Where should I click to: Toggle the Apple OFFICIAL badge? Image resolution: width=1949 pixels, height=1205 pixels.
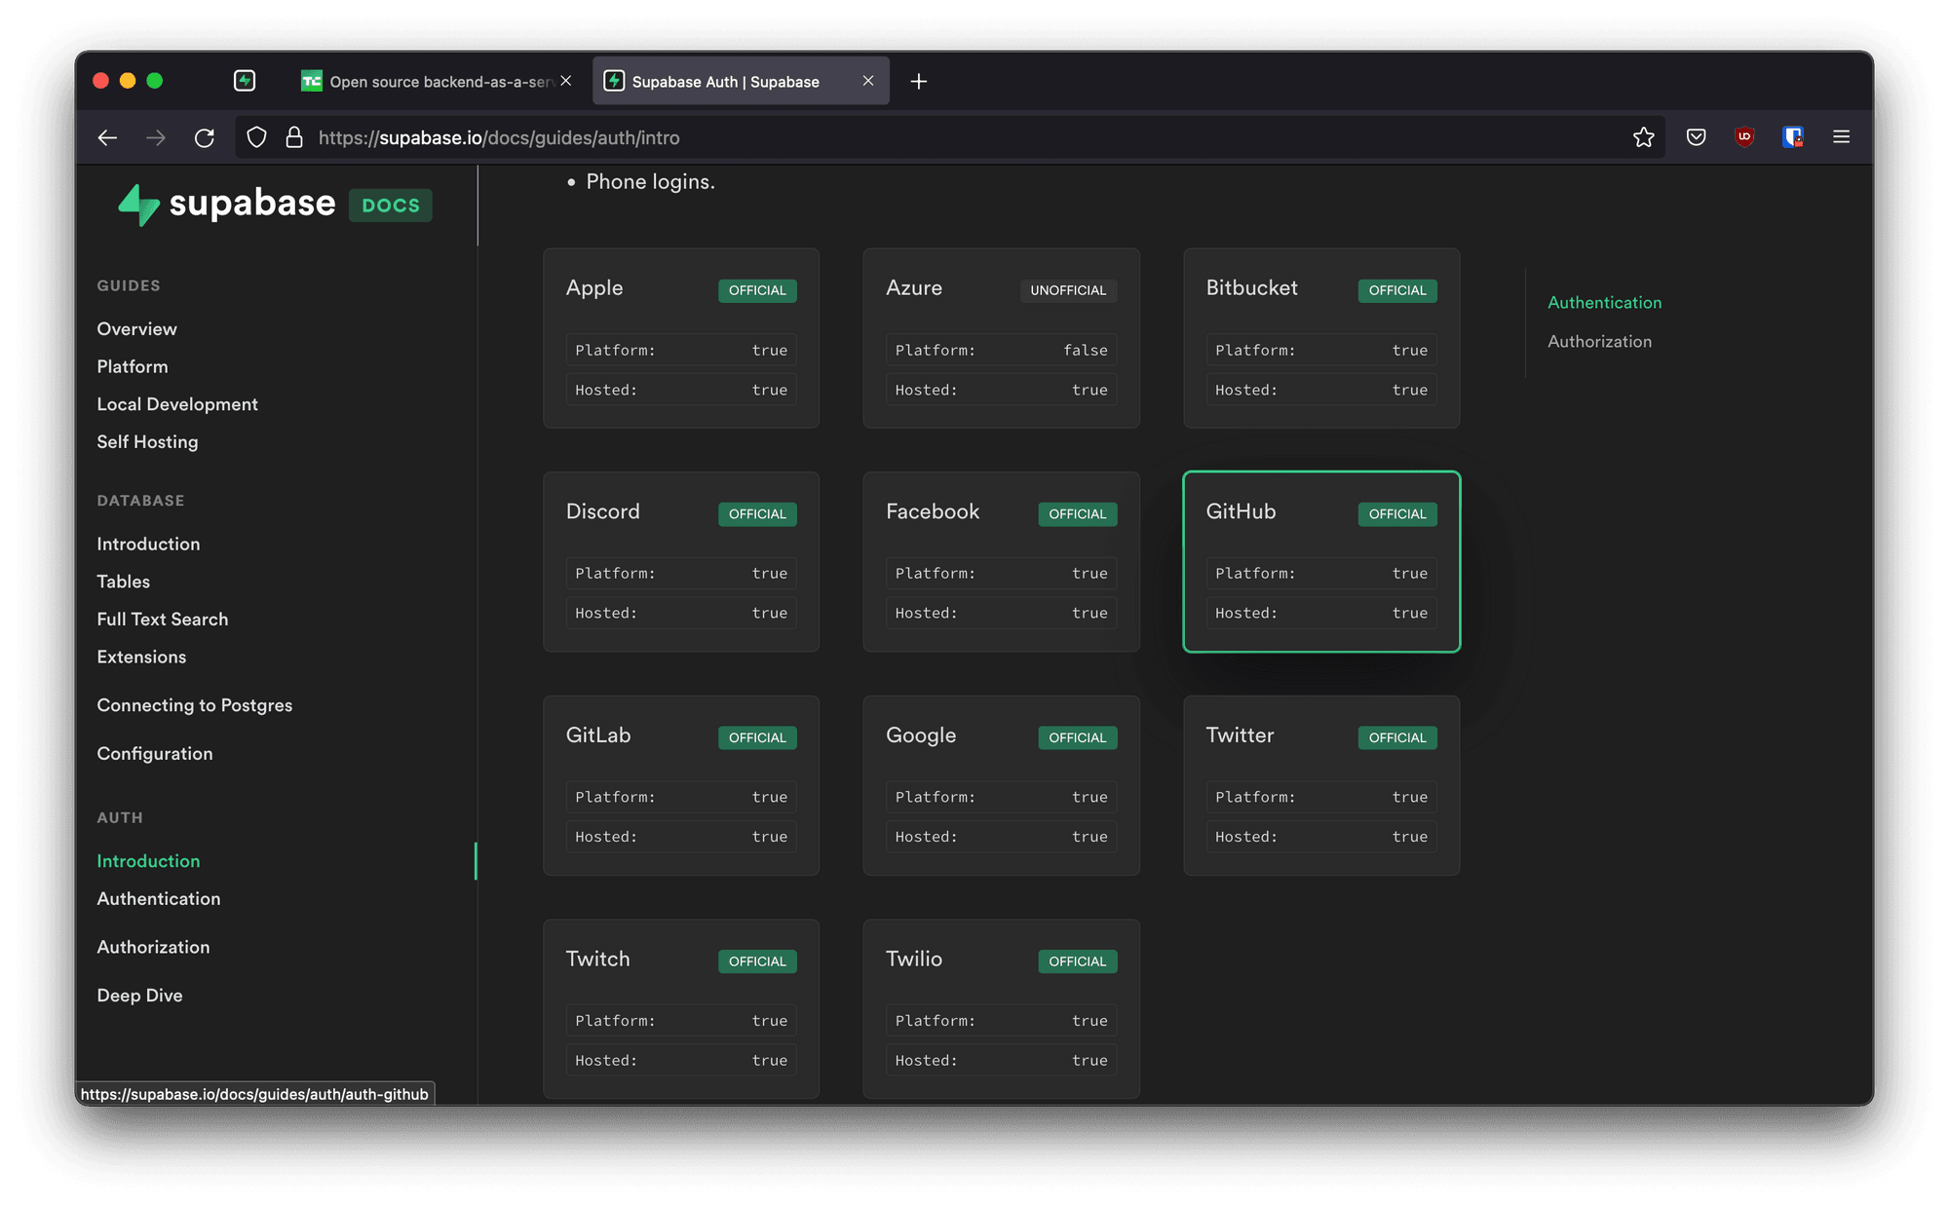(757, 289)
